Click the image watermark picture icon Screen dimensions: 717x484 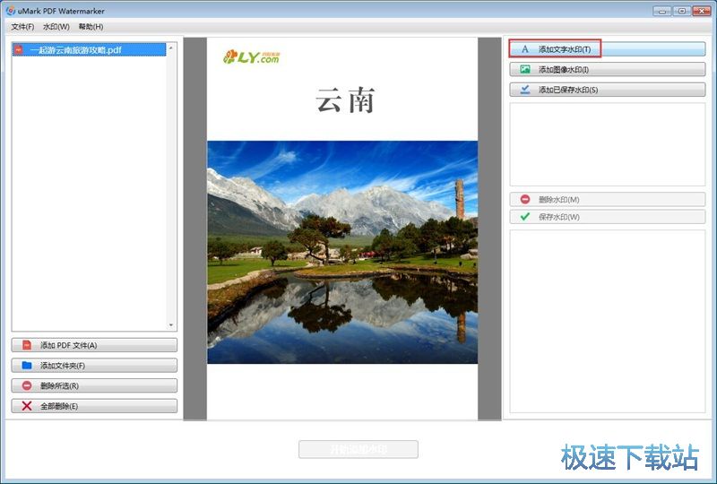tap(525, 70)
